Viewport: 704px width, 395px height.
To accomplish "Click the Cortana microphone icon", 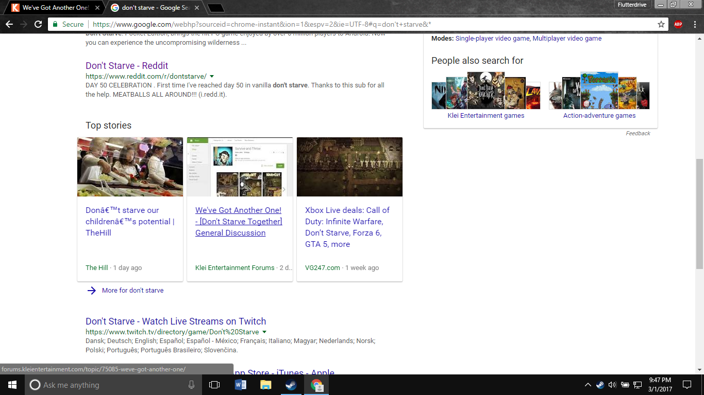I will 192,385.
